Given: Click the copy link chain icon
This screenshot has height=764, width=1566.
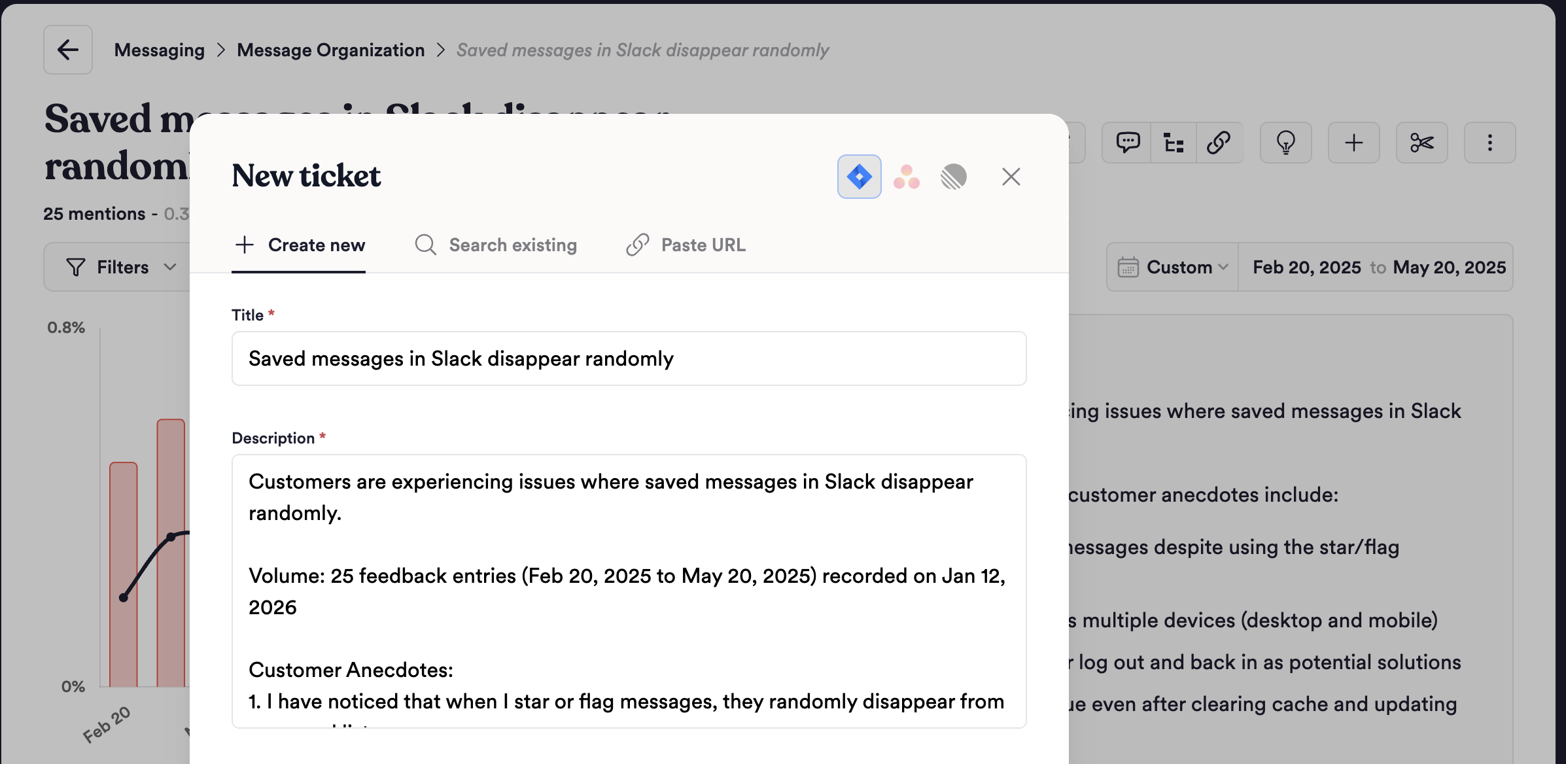Looking at the screenshot, I should click(1219, 143).
